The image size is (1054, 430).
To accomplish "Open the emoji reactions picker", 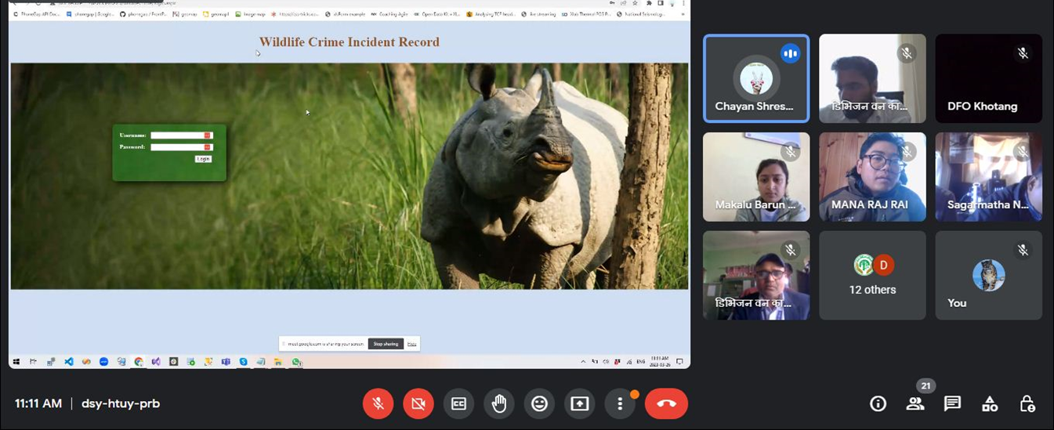I will 539,403.
